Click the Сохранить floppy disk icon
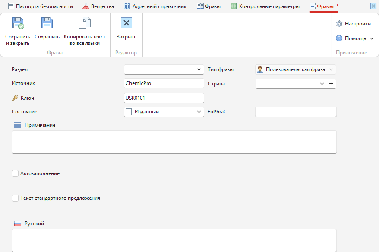This screenshot has width=379, height=252. coord(47,23)
